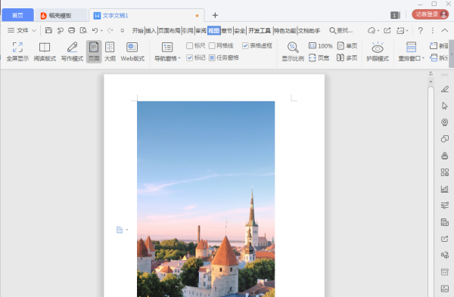Click the save icon in quick toolbar
The height and width of the screenshot is (297, 454).
[x=48, y=30]
